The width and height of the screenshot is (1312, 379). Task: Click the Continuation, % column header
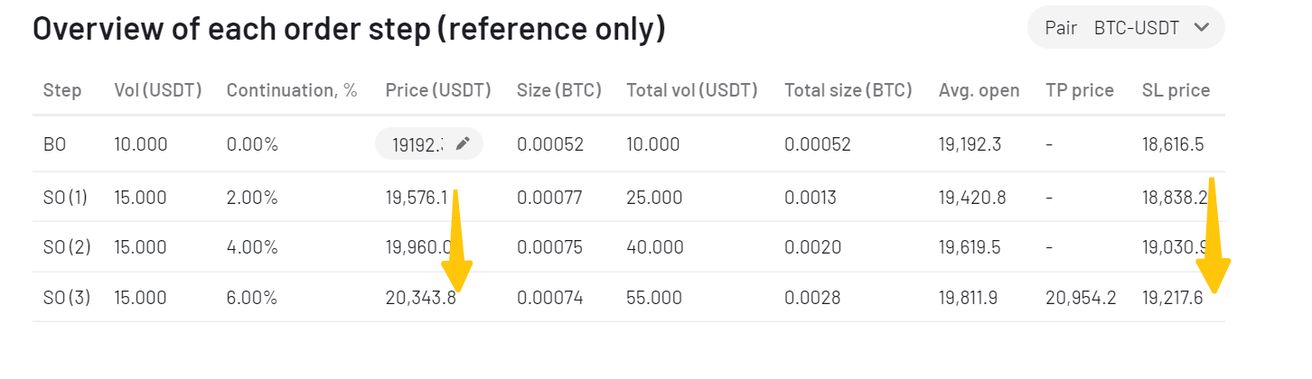click(292, 90)
